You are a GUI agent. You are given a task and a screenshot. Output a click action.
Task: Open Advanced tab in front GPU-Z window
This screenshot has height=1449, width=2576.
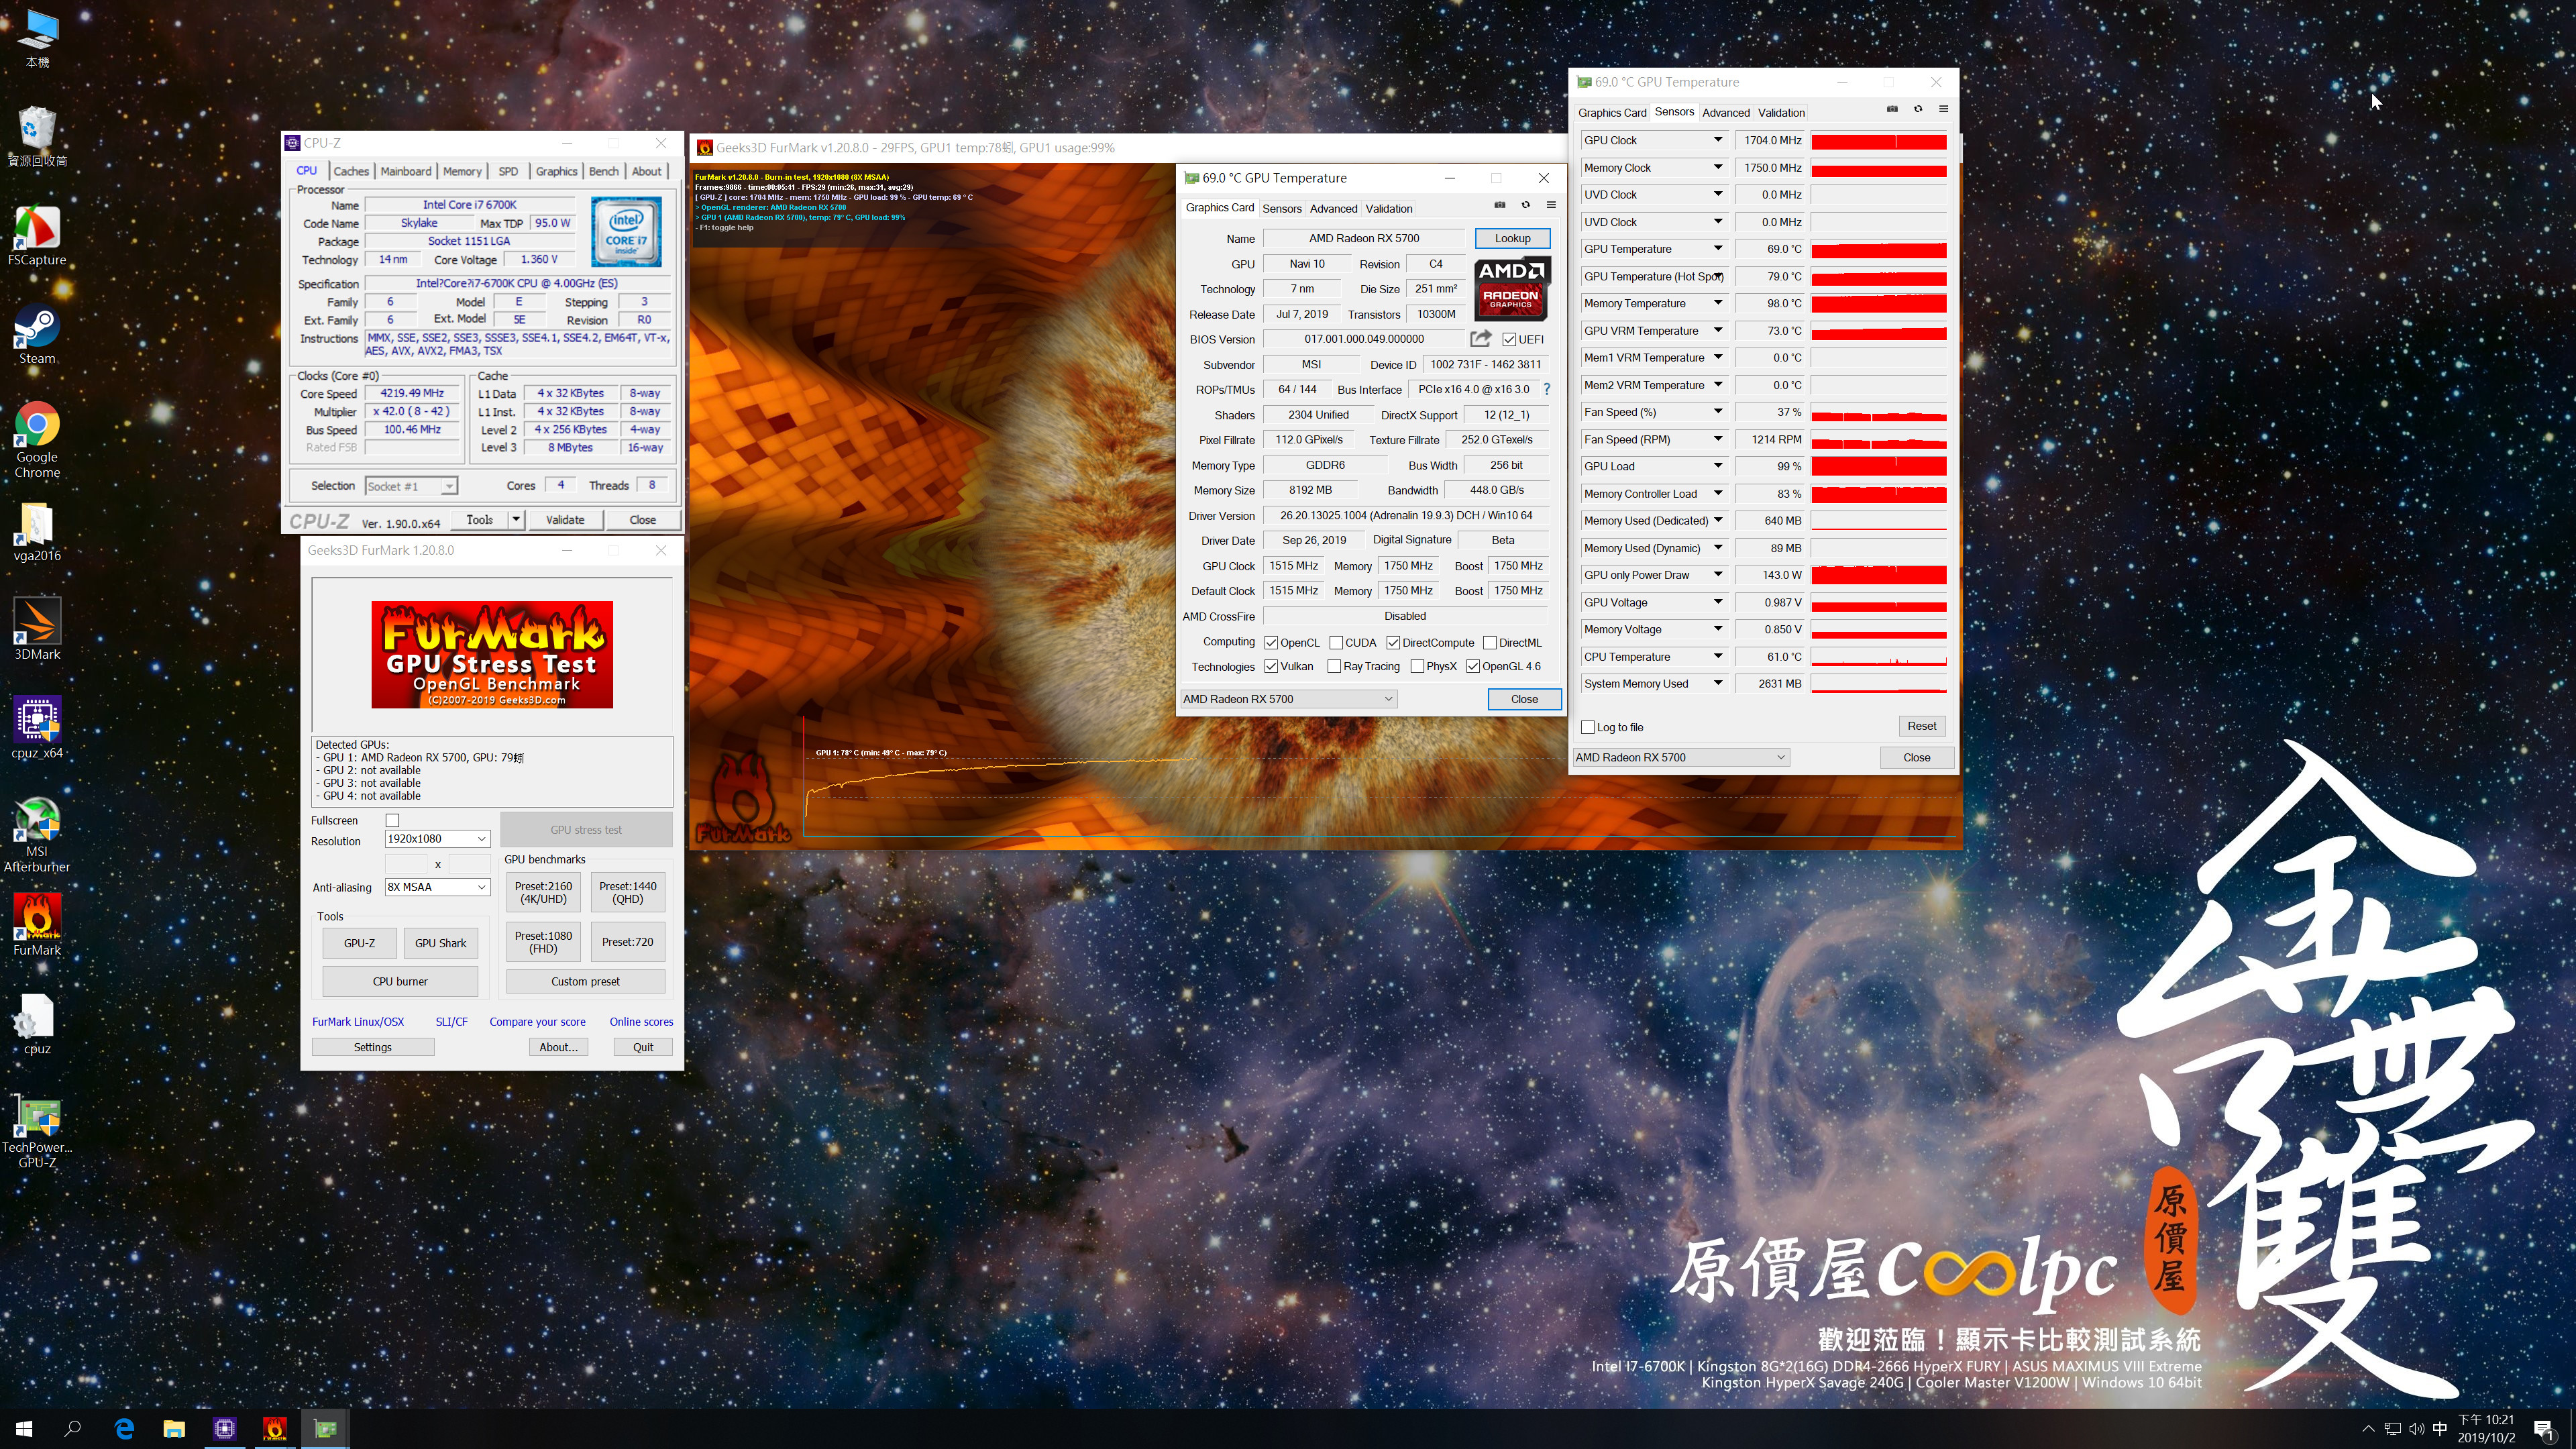coord(1334,208)
